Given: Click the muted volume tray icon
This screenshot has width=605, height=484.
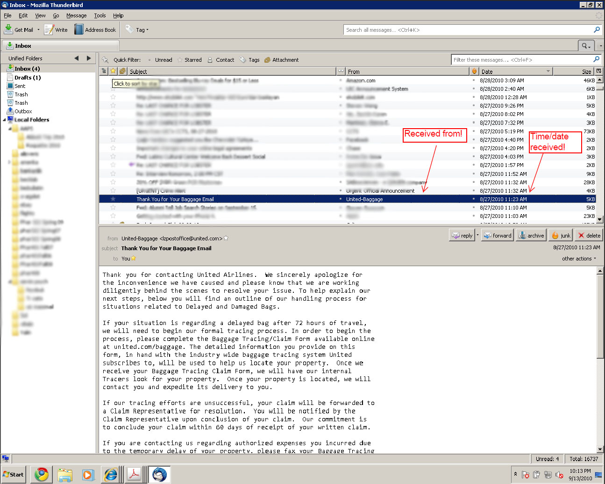Looking at the screenshot, I should [x=559, y=475].
